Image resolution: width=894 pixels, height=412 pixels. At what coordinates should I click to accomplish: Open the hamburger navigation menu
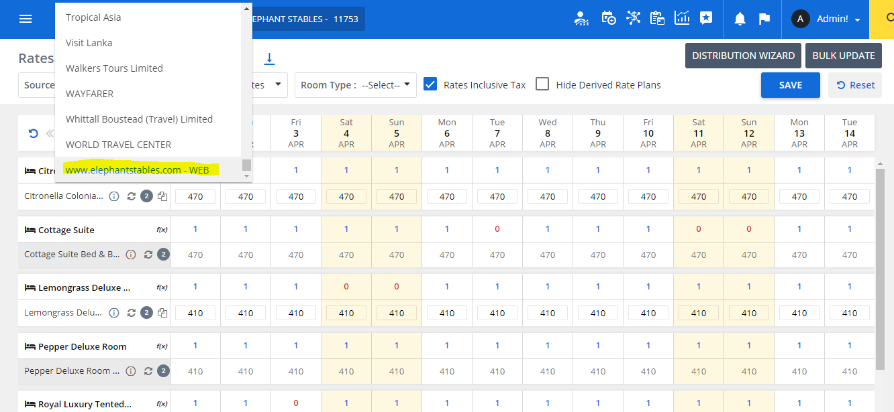(26, 19)
